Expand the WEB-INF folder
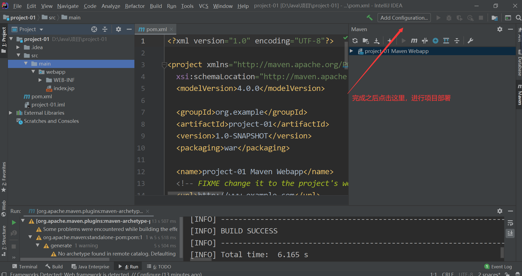 coord(40,80)
